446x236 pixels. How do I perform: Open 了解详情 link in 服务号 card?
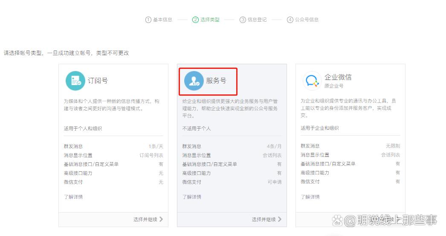click(x=192, y=197)
